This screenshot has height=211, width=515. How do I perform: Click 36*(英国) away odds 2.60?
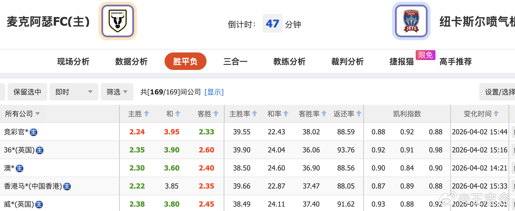207,150
